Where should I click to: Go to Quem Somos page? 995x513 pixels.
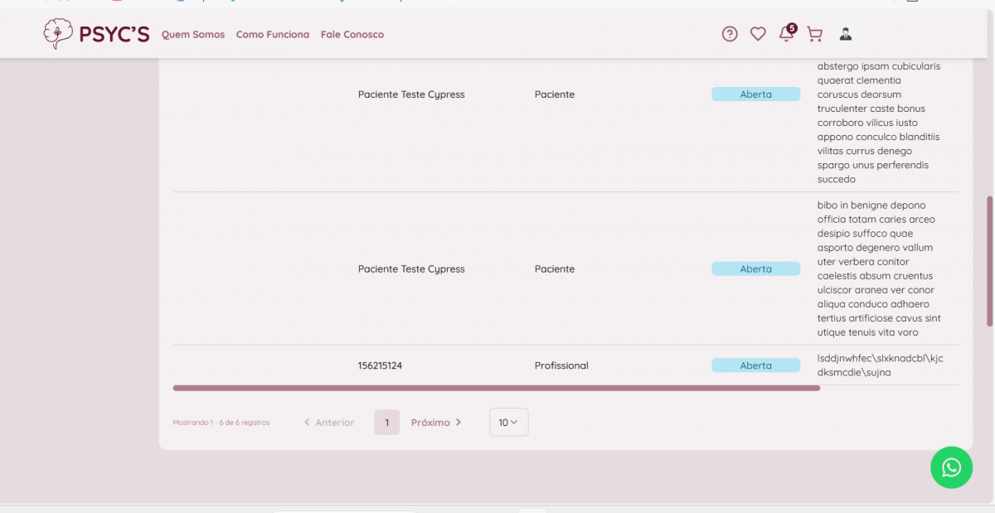(x=193, y=35)
